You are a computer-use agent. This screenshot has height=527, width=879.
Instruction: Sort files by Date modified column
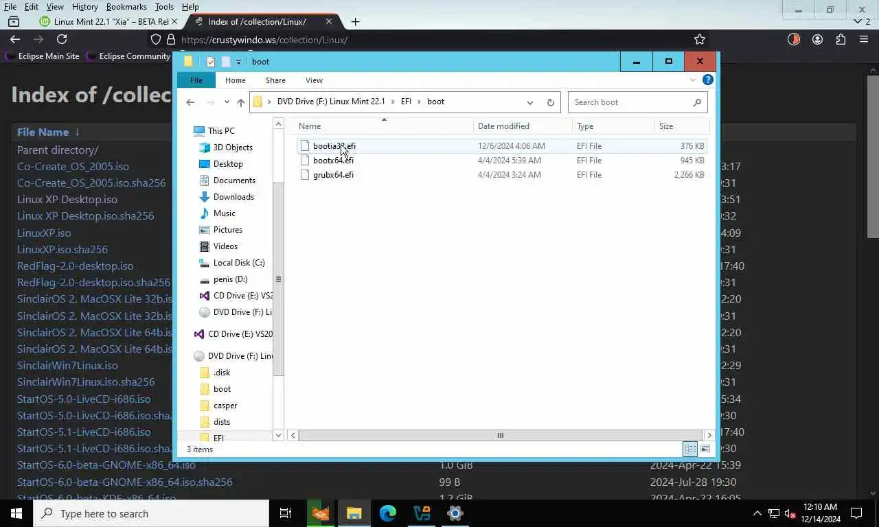[x=523, y=126]
